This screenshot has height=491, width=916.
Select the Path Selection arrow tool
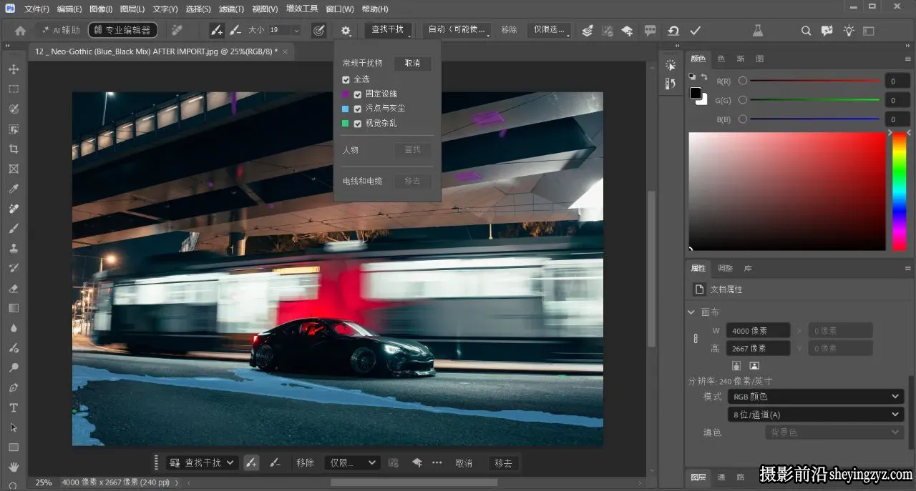[14, 427]
